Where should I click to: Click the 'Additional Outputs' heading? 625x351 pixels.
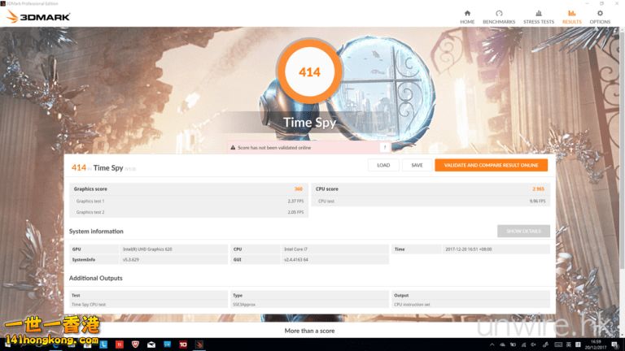click(x=96, y=278)
